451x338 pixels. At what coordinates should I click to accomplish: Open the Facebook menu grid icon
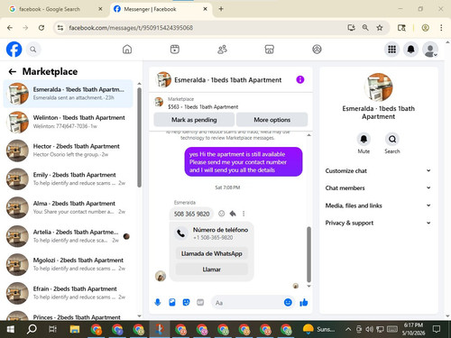[391, 50]
